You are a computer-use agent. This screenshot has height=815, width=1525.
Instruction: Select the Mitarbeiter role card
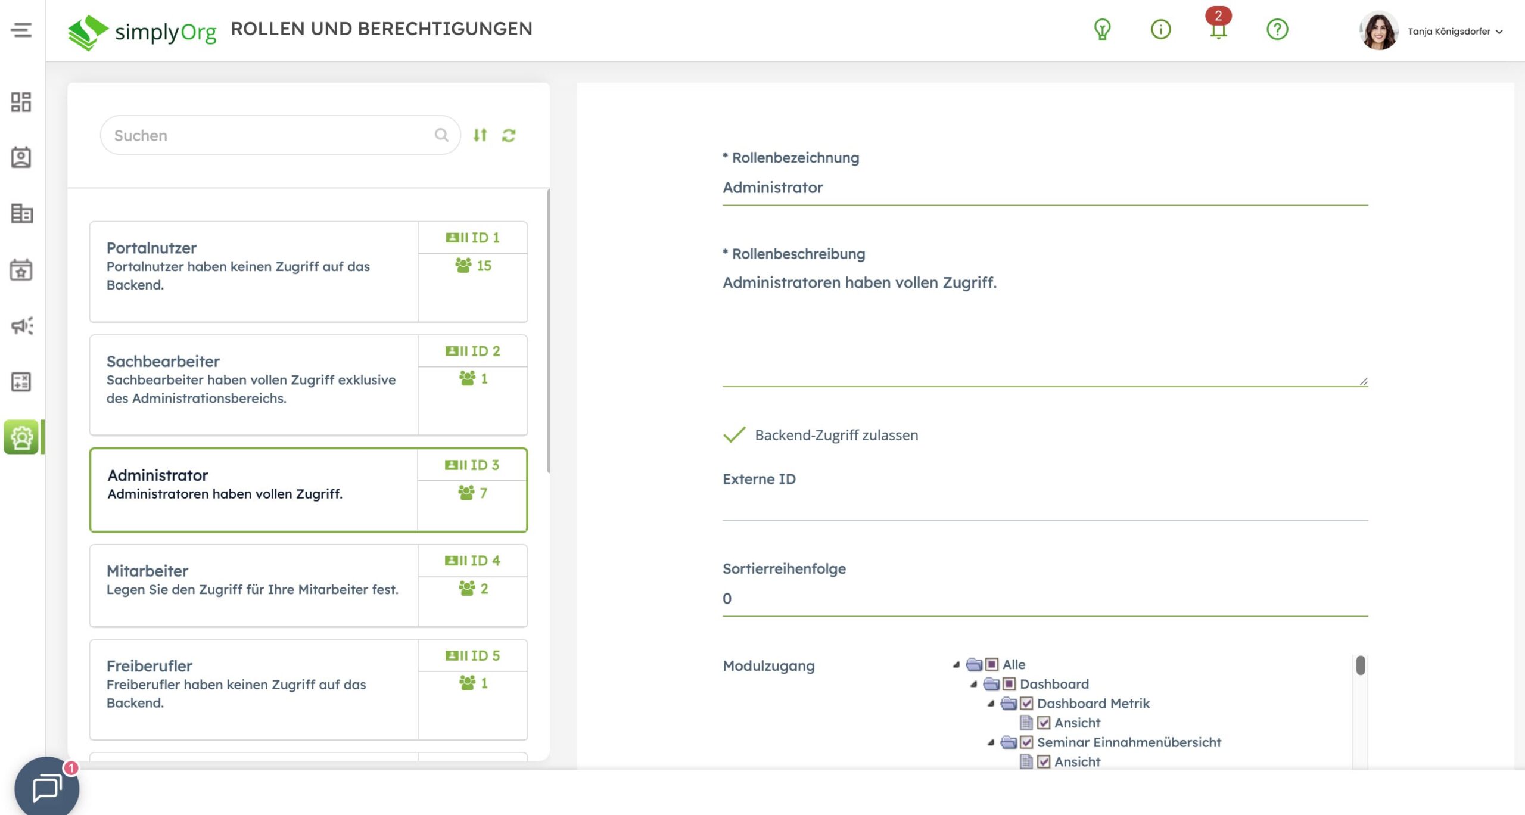coord(253,585)
